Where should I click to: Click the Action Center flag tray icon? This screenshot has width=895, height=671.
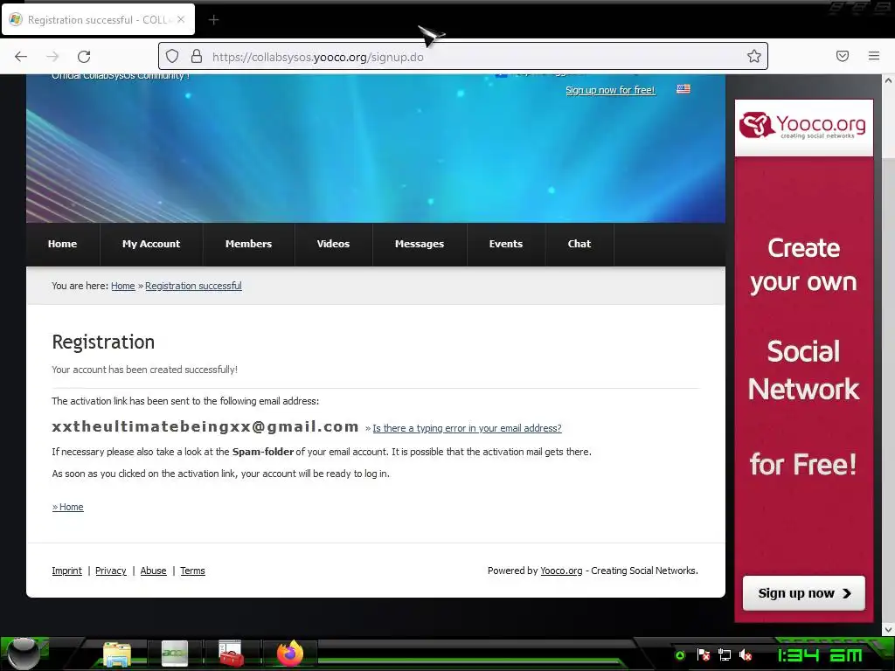coord(704,654)
